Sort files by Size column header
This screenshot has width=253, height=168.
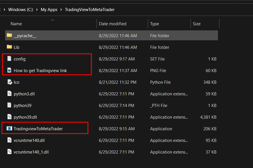click(197, 24)
